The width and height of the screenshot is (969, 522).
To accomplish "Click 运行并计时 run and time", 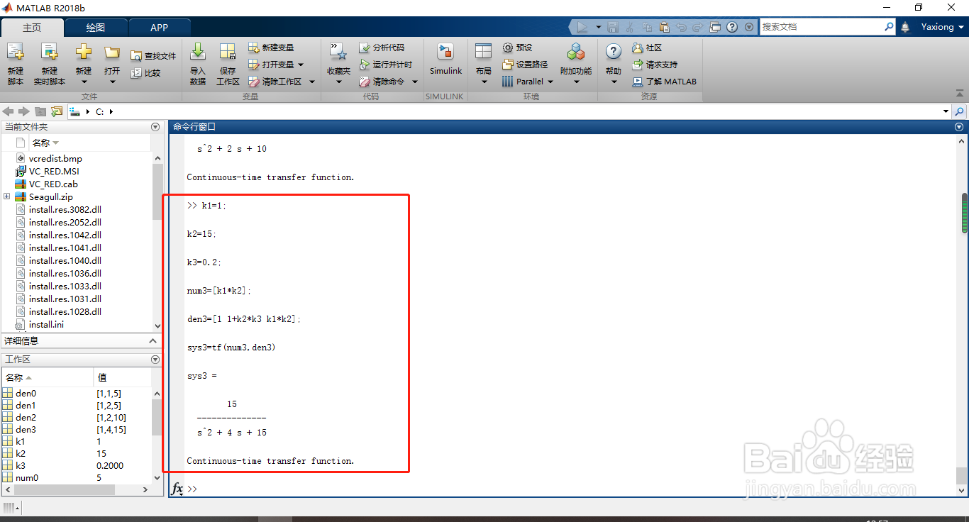I will [x=386, y=65].
